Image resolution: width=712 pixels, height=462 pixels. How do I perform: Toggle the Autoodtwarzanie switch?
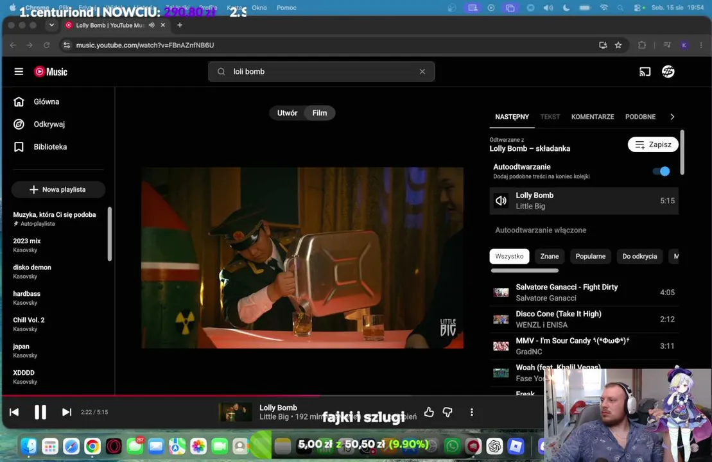(x=661, y=171)
